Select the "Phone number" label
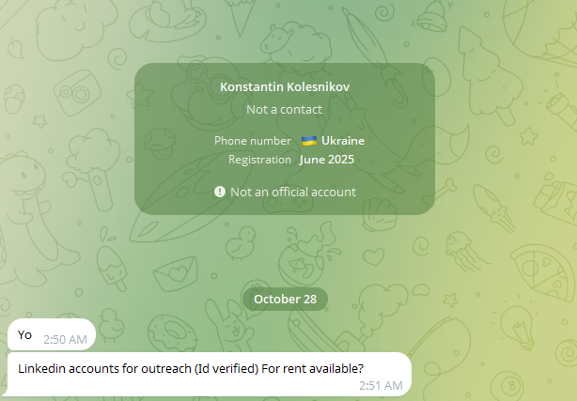The image size is (577, 401). [x=253, y=141]
